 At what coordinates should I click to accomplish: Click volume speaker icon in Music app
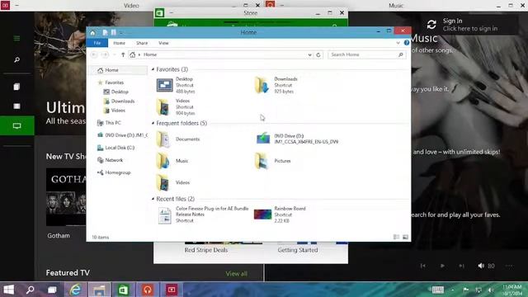point(481,266)
